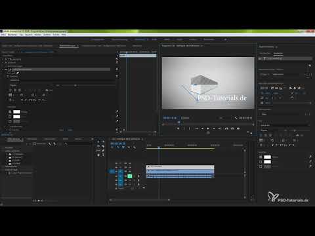
Task: Pick fill color with Essential Graphics eyedropper
Action: click(x=310, y=157)
